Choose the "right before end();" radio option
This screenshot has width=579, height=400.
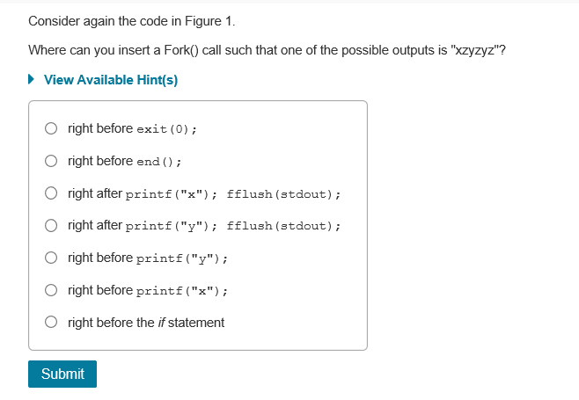coord(52,162)
